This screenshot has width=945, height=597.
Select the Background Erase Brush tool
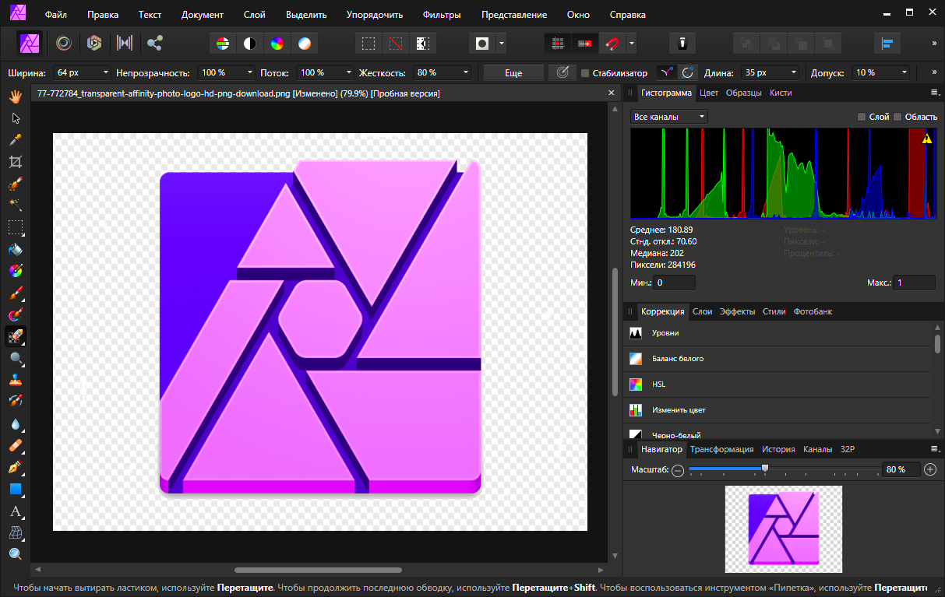coord(15,337)
